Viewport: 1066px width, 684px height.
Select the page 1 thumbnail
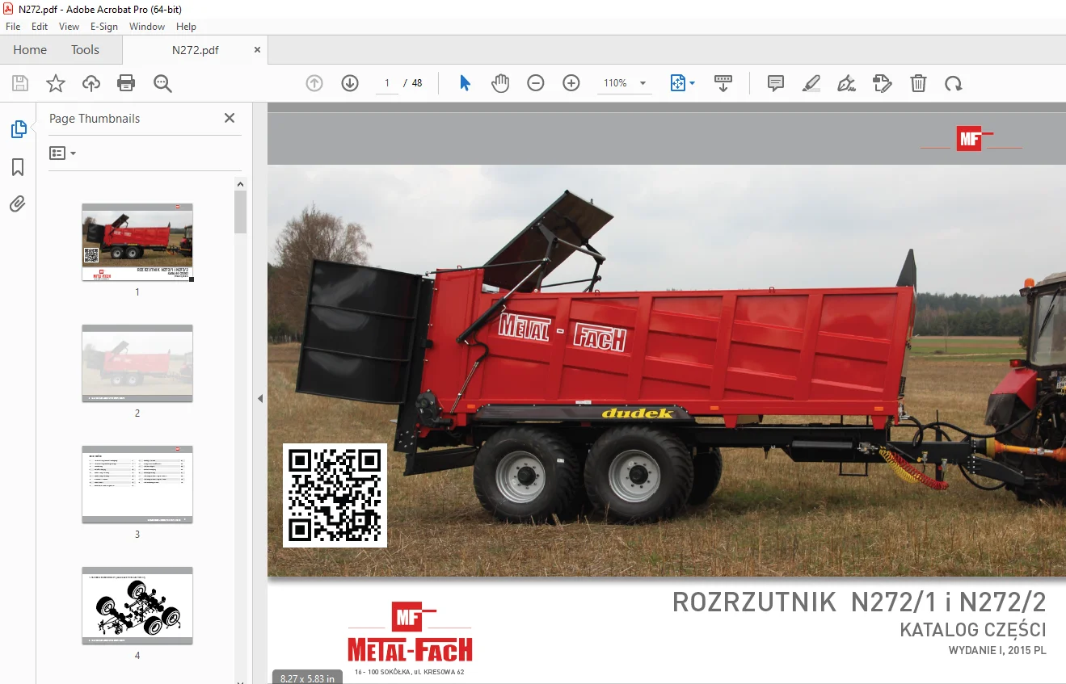click(x=137, y=242)
